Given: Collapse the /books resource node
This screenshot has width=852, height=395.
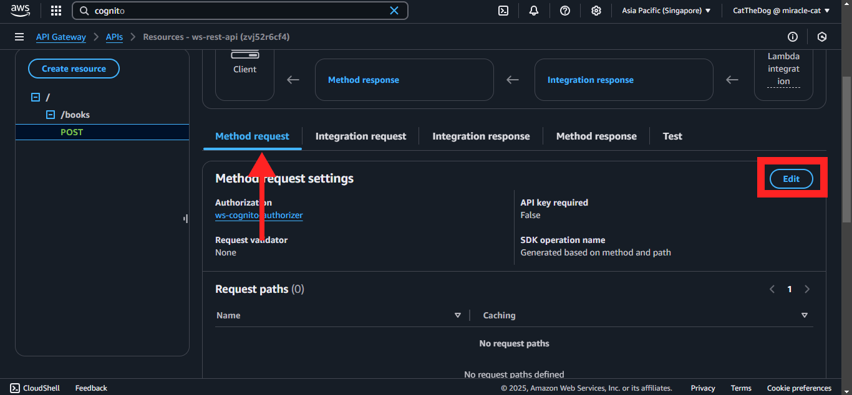Looking at the screenshot, I should click(x=51, y=115).
